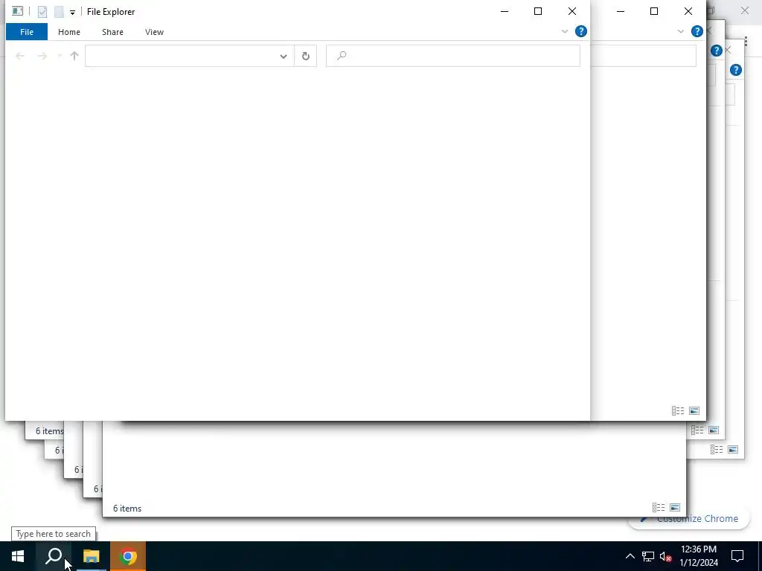This screenshot has width=762, height=571.
Task: Switch bottom window with full "6 items" to large icons view
Action: click(674, 508)
